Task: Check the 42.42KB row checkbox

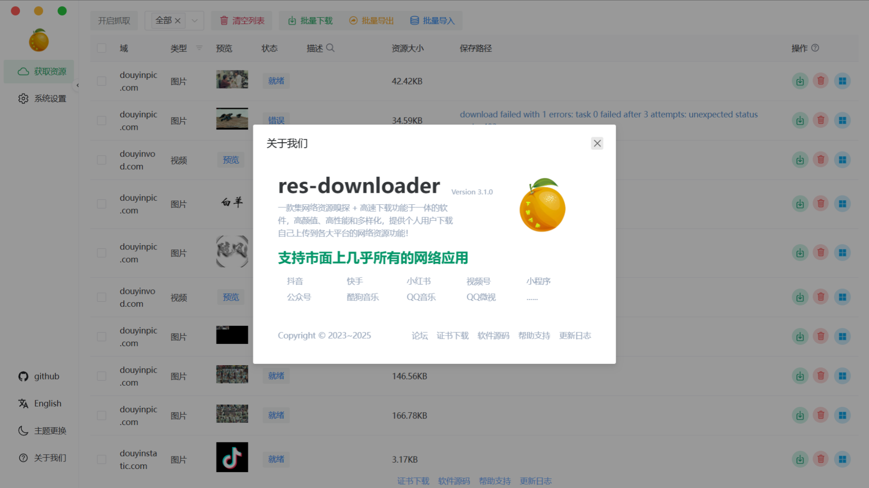Action: pyautogui.click(x=102, y=81)
